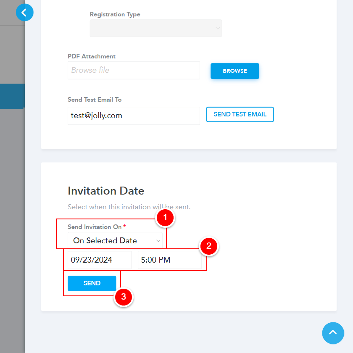Focus the test@jolly.com email field

point(134,116)
